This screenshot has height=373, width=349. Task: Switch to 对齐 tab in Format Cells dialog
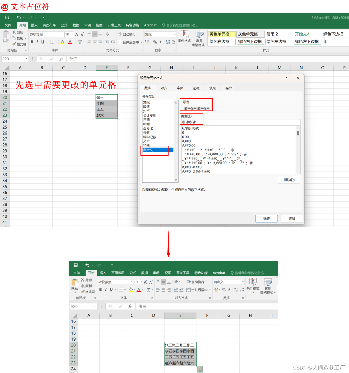164,88
